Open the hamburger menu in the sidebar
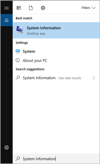The width and height of the screenshot is (100, 164). (7, 8)
